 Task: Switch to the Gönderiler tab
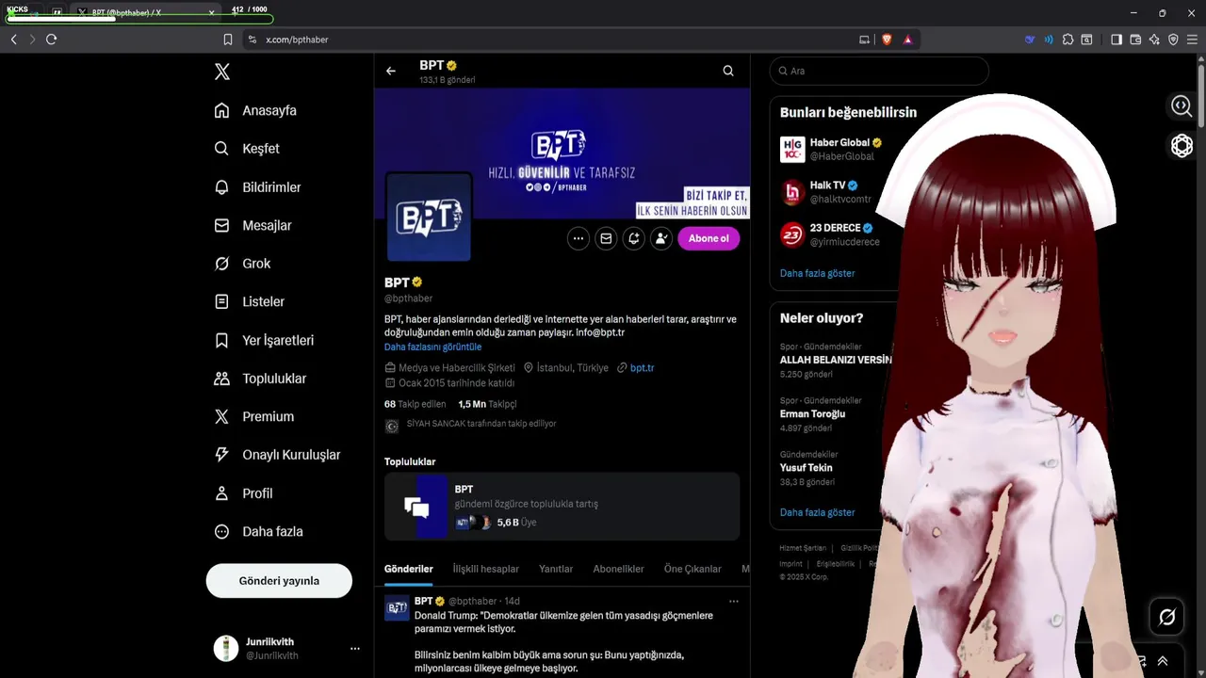coord(409,569)
